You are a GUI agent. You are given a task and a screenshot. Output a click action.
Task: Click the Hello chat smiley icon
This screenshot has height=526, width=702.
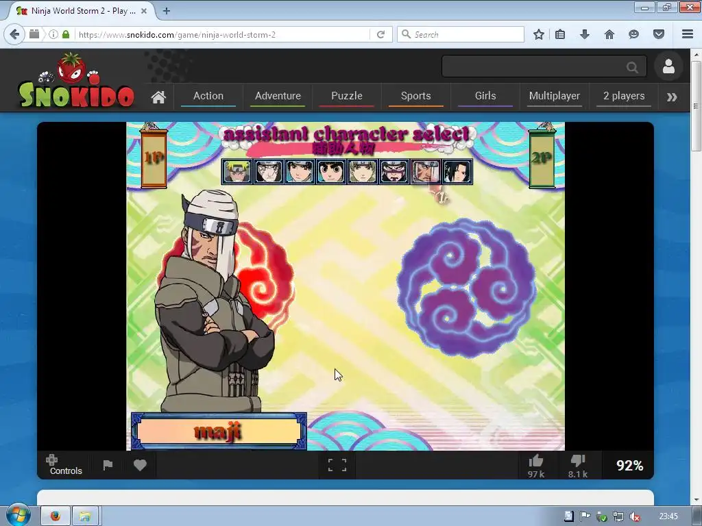[633, 34]
